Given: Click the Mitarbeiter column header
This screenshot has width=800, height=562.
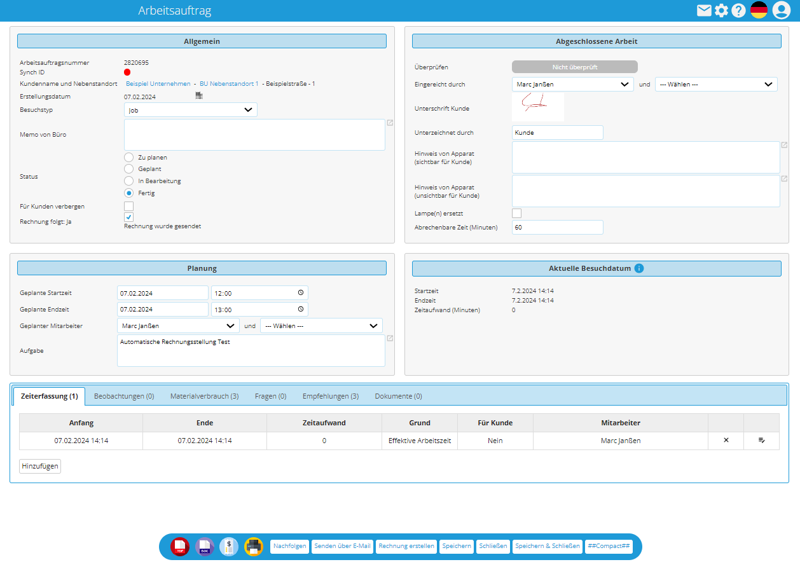Looking at the screenshot, I should (x=621, y=423).
